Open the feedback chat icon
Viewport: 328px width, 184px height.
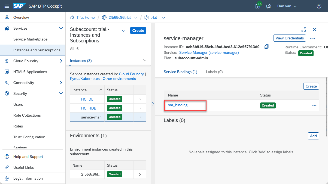pos(269,6)
